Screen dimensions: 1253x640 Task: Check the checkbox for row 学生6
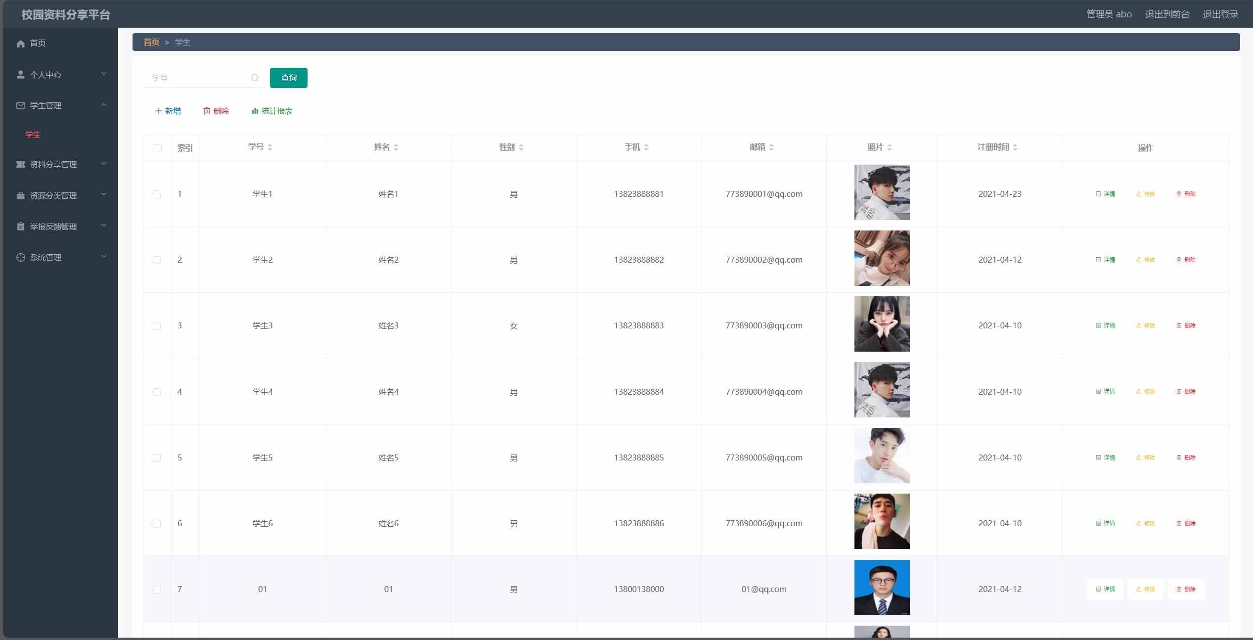pos(157,524)
